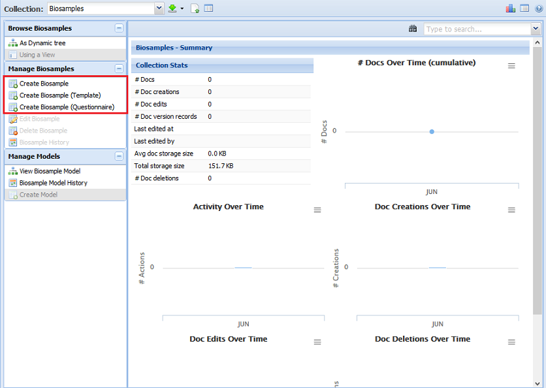The width and height of the screenshot is (546, 388).
Task: Select Create Biosample (Template)
Action: (60, 95)
